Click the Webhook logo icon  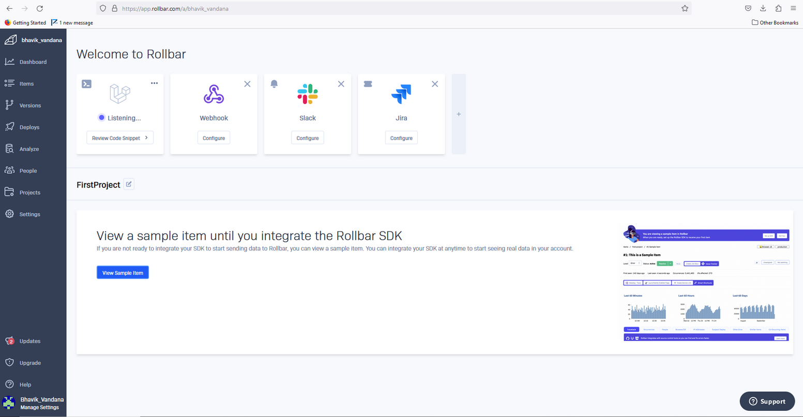coord(214,94)
